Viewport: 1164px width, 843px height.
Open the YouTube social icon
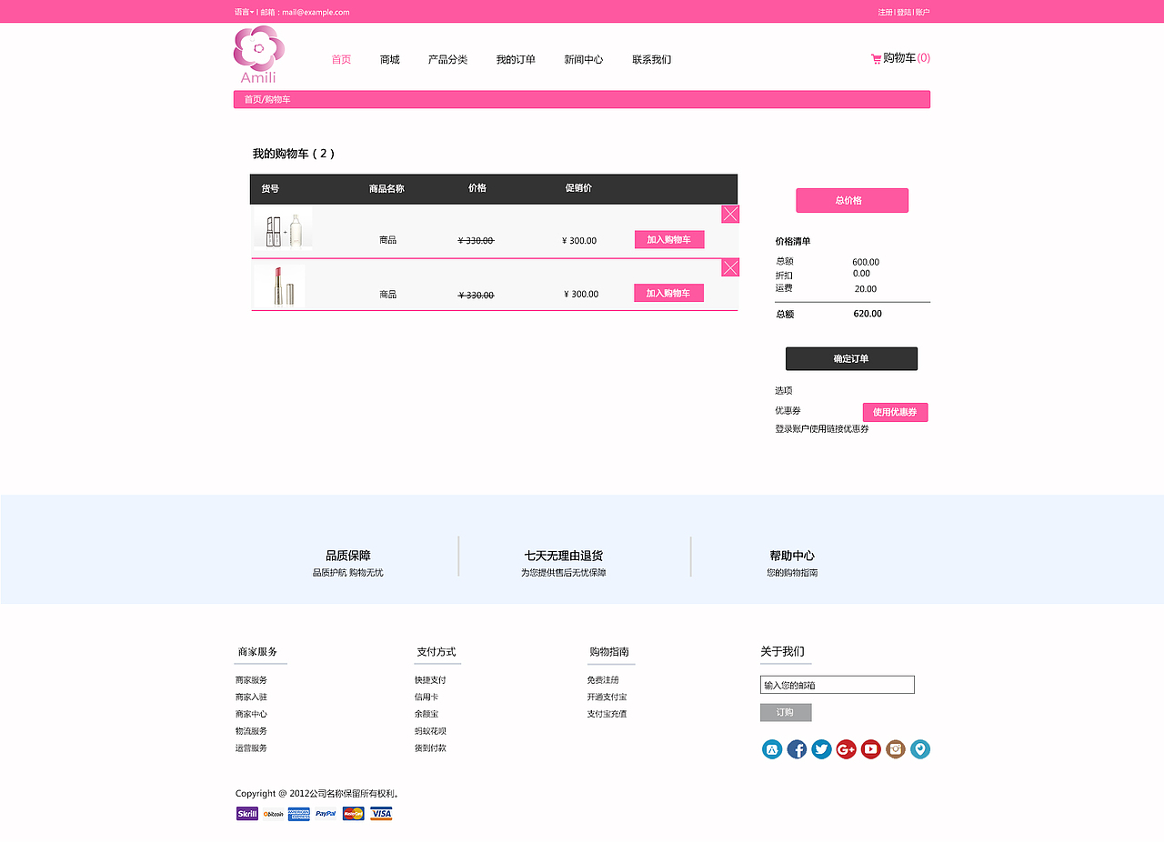[x=870, y=748]
